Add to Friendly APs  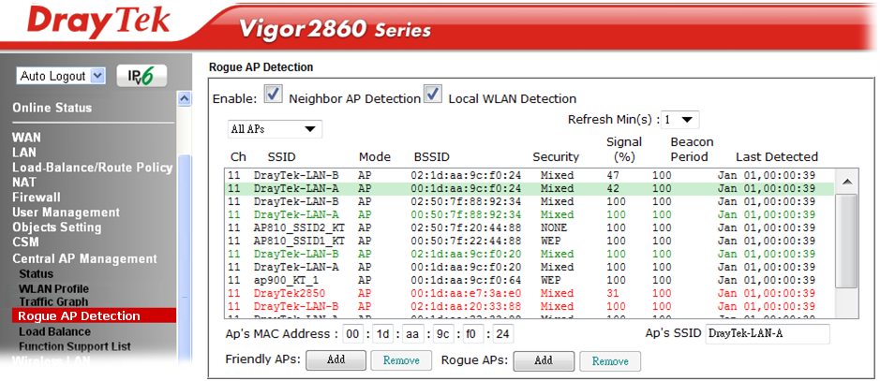336,360
